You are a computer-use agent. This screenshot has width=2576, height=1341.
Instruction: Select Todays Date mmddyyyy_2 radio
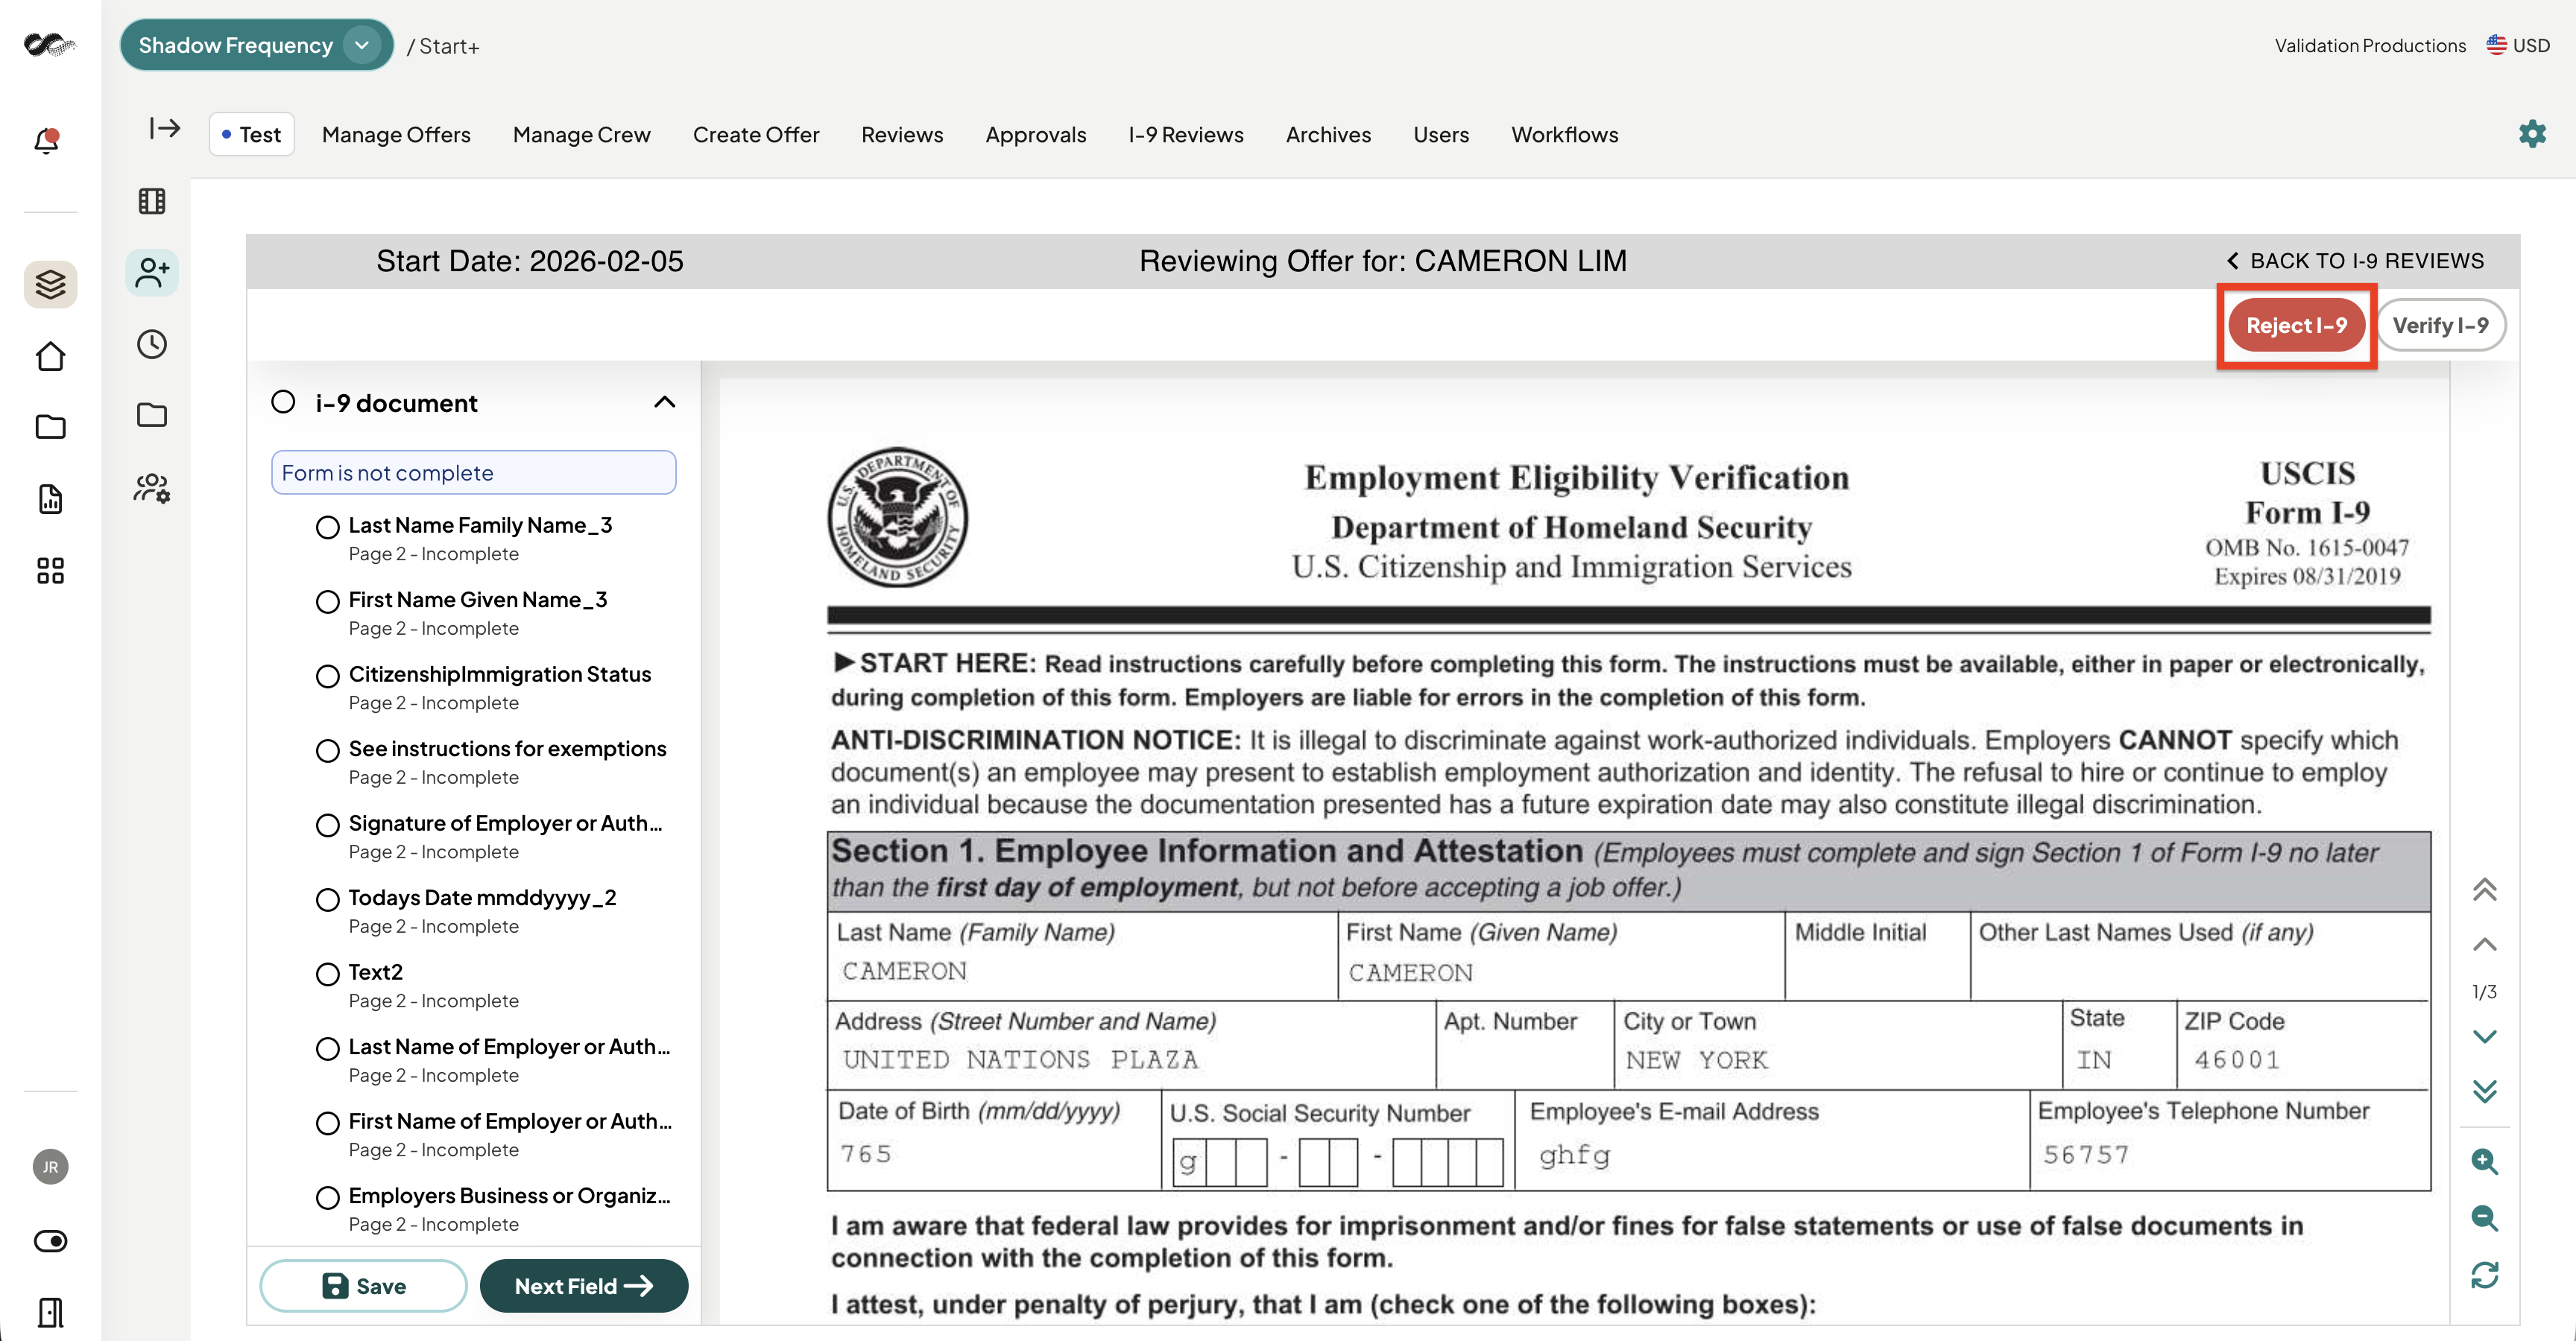(x=327, y=899)
